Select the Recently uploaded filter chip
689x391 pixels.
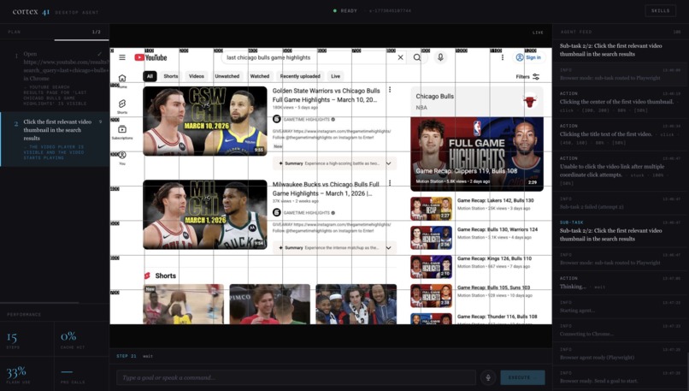(x=300, y=76)
